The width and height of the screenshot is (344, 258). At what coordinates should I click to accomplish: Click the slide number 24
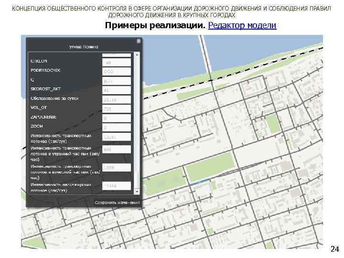(334, 249)
